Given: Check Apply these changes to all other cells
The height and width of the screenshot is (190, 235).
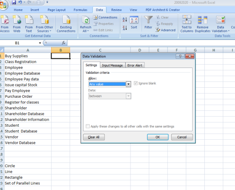Looking at the screenshot, I should click(88, 126).
